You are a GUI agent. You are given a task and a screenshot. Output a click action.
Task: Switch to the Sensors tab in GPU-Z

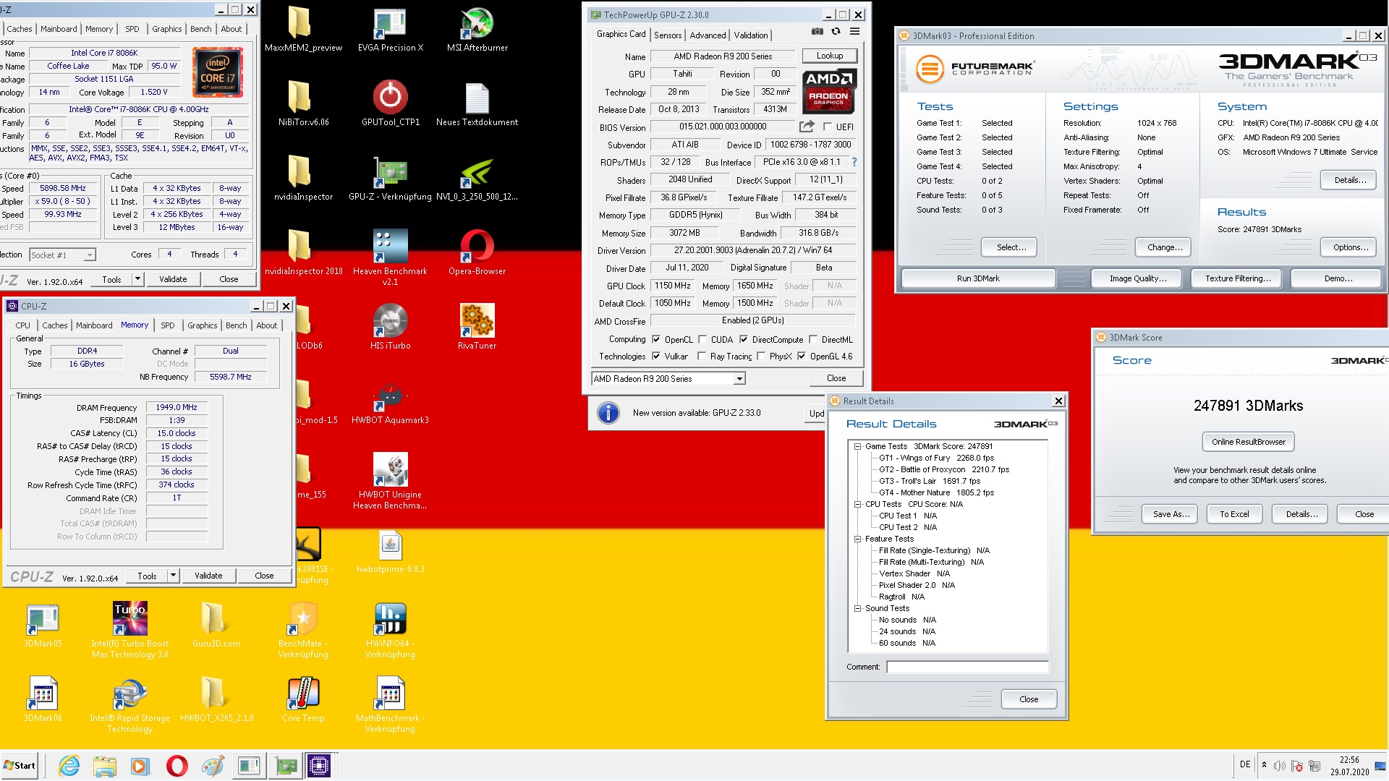coord(668,35)
